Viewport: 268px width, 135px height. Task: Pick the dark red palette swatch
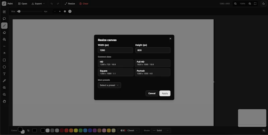tap(62, 130)
